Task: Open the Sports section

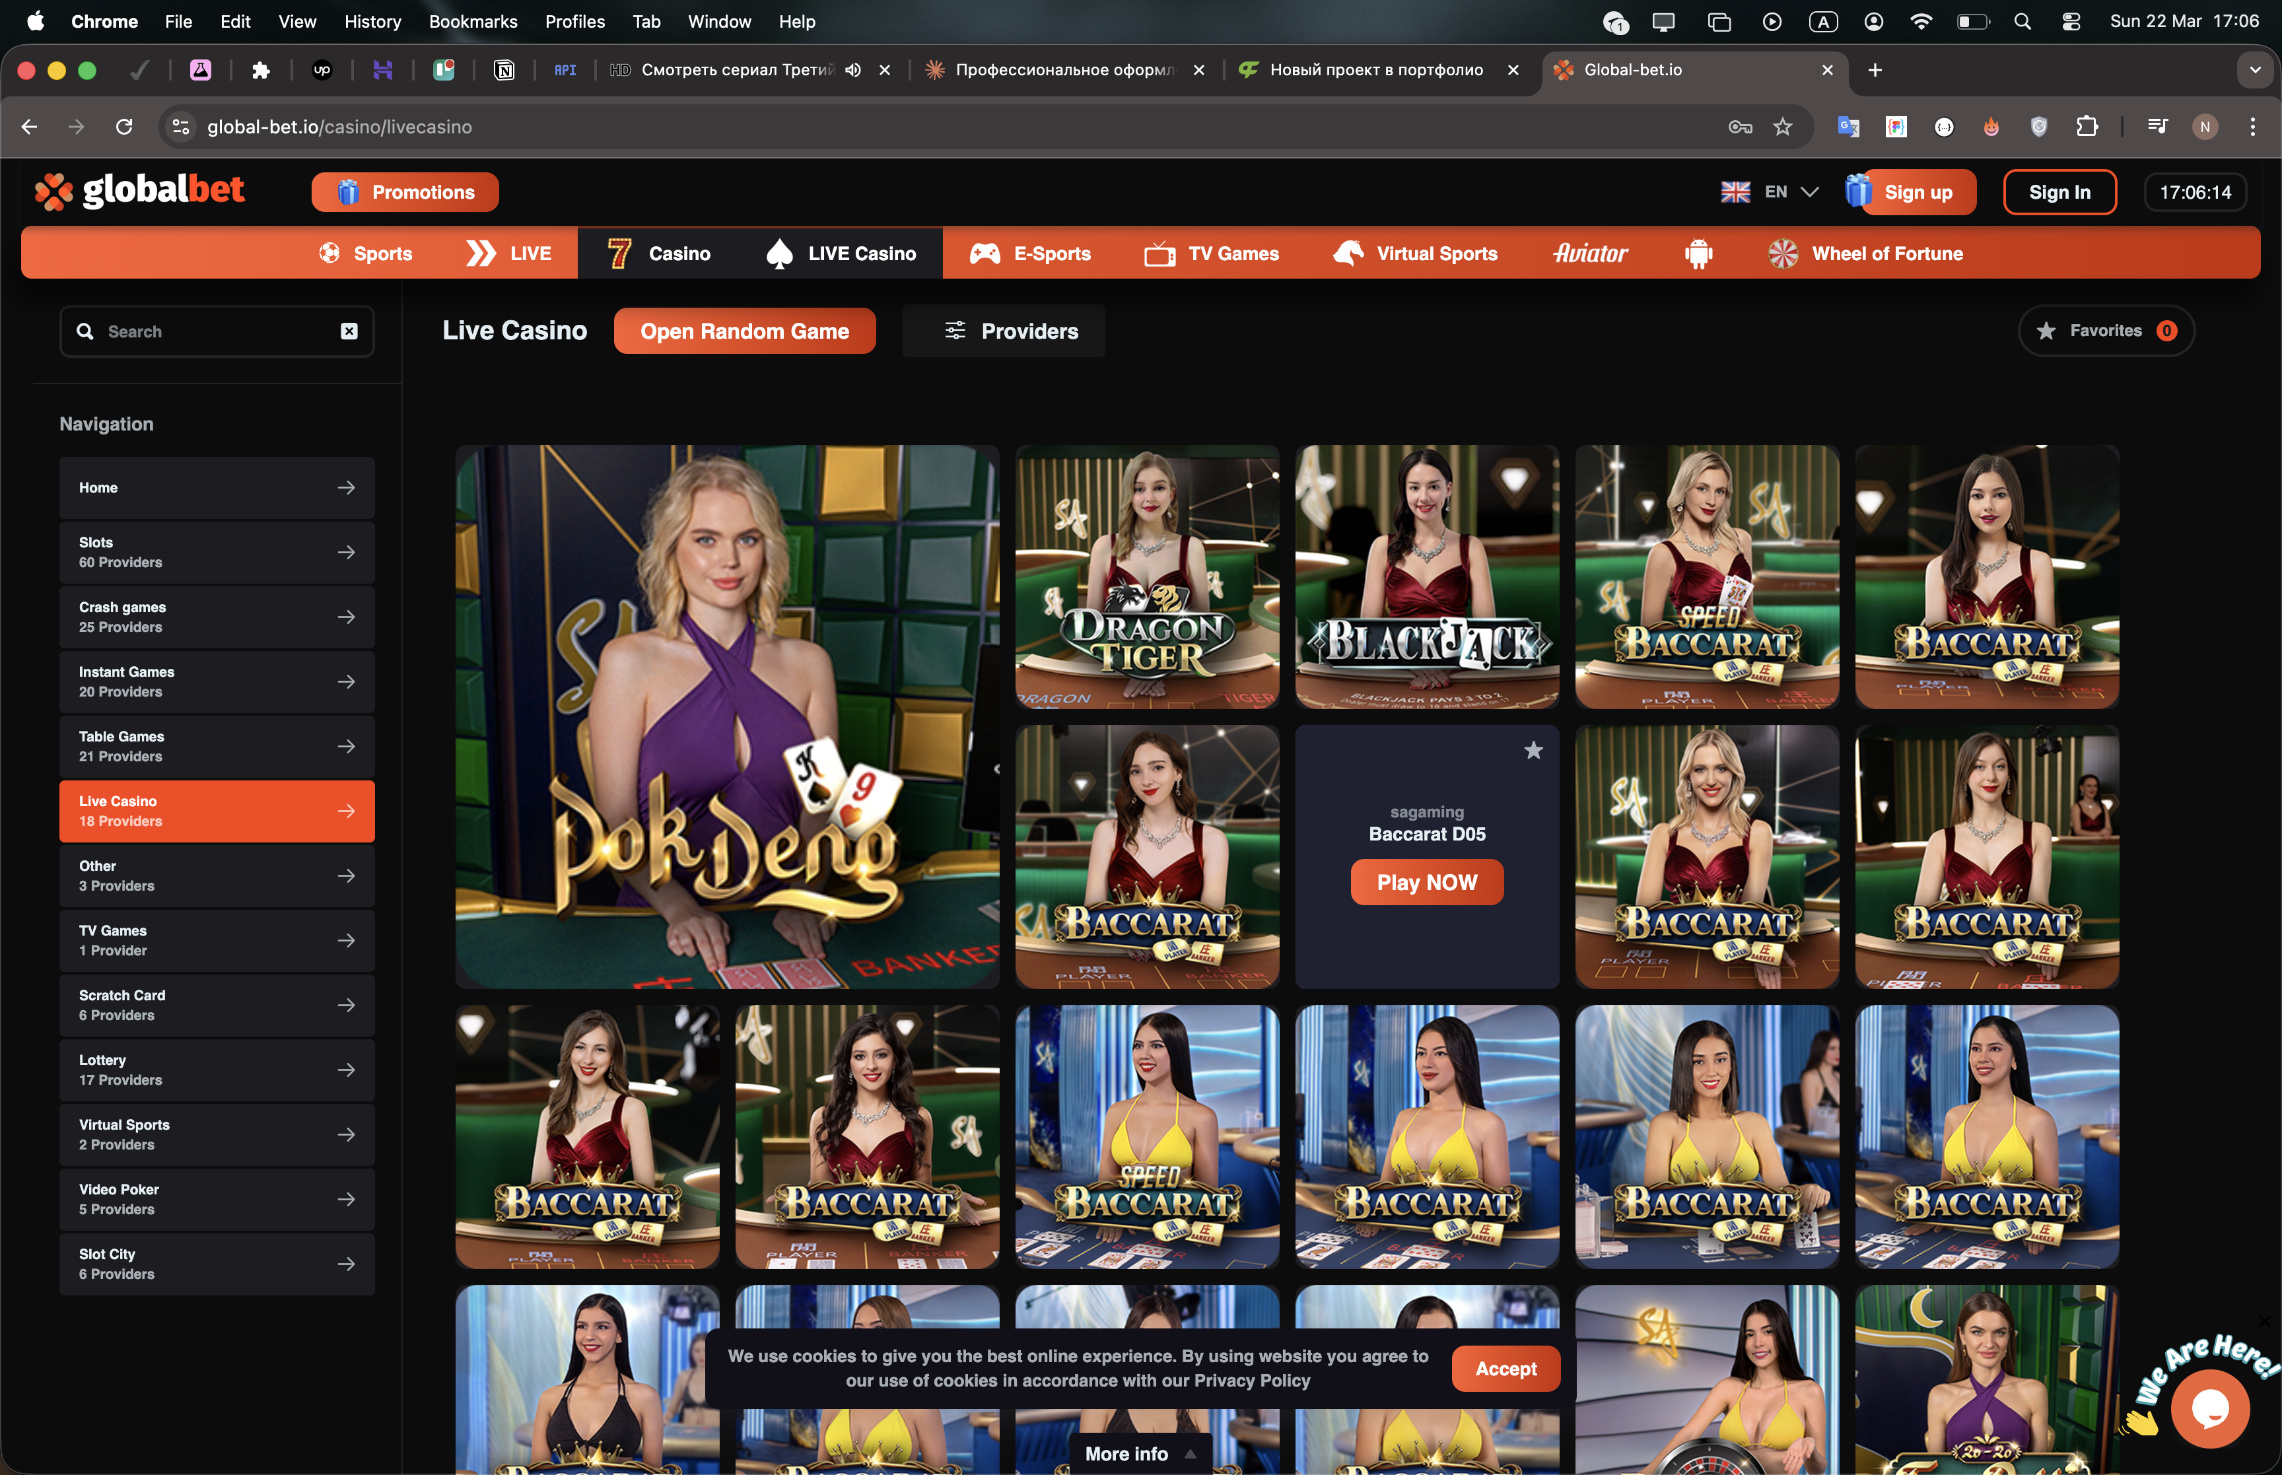Action: tap(366, 254)
